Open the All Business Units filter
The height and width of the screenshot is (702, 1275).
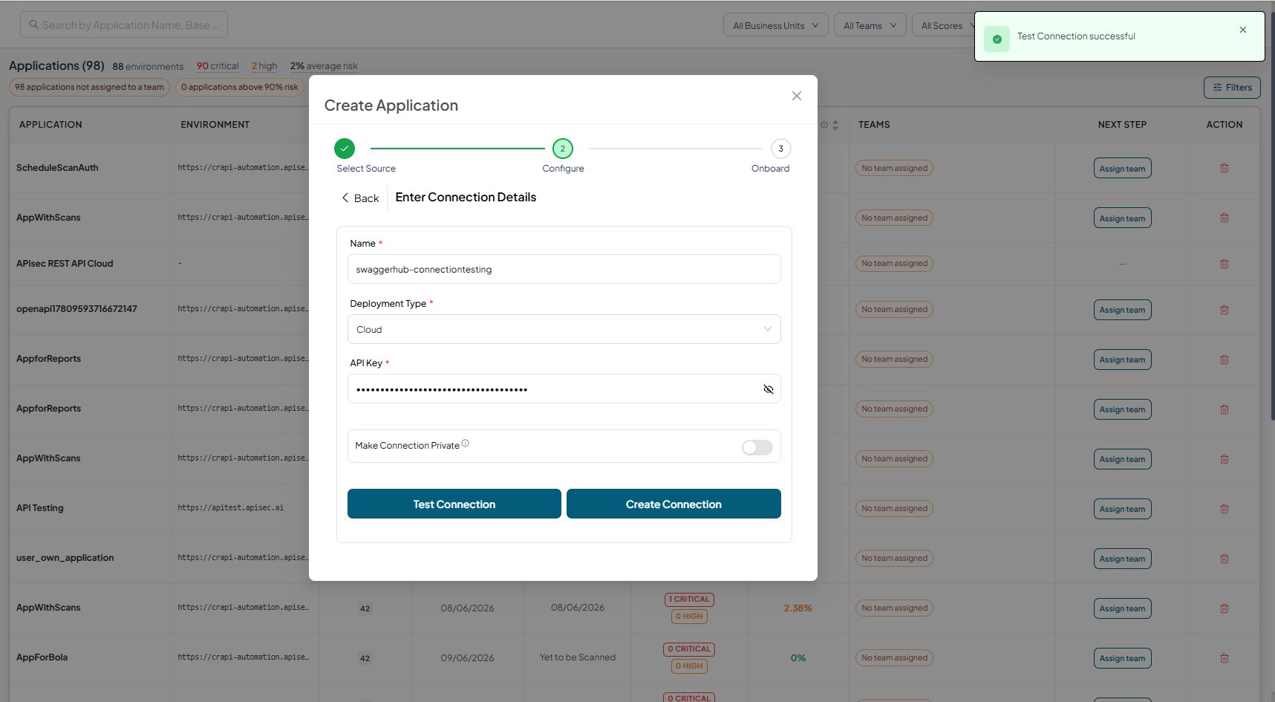click(776, 25)
